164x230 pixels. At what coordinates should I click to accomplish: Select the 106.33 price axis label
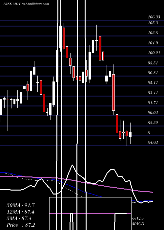tap(154, 17)
